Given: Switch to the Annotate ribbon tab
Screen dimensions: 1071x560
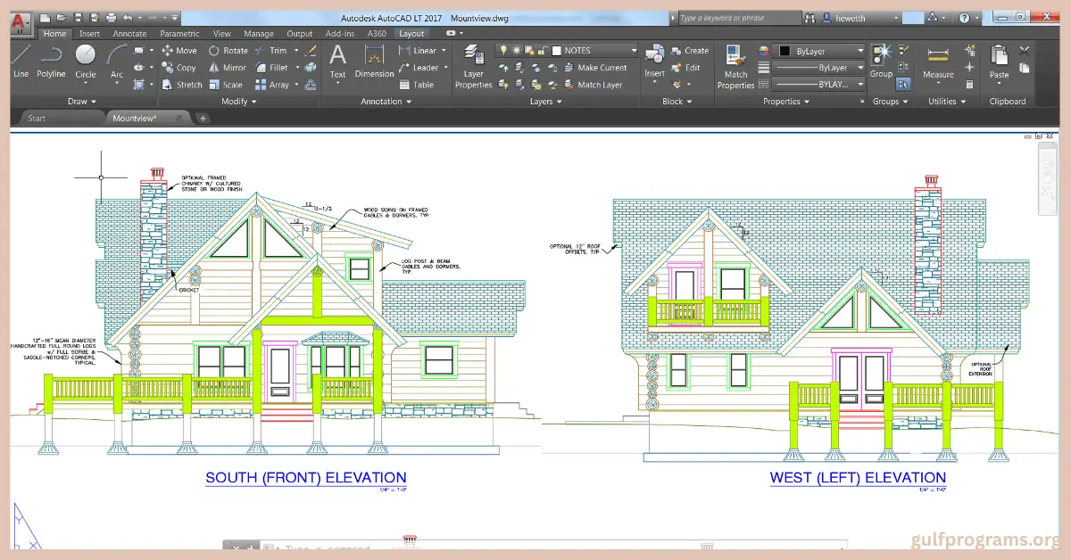Looking at the screenshot, I should tap(129, 33).
